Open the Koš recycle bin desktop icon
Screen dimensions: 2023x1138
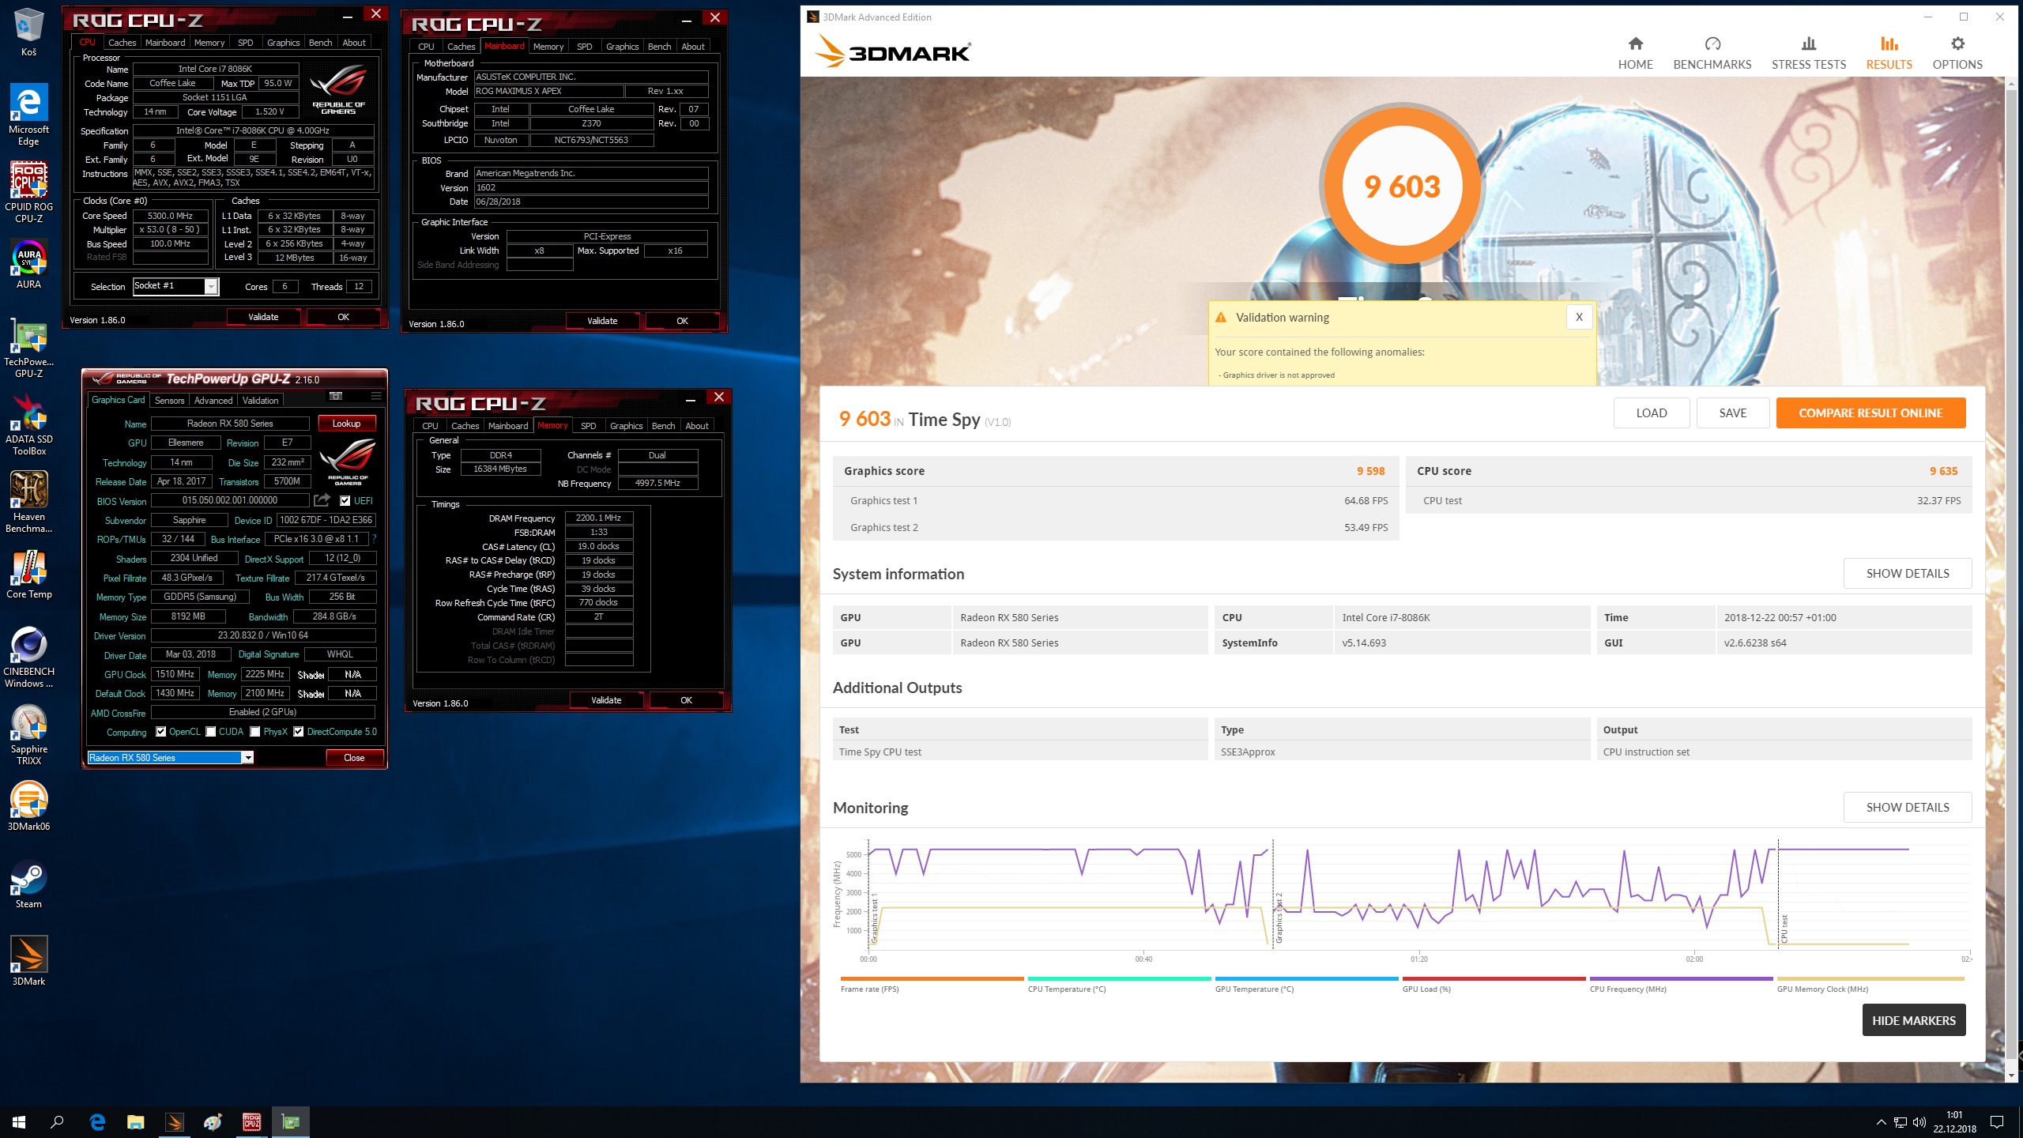pyautogui.click(x=28, y=33)
